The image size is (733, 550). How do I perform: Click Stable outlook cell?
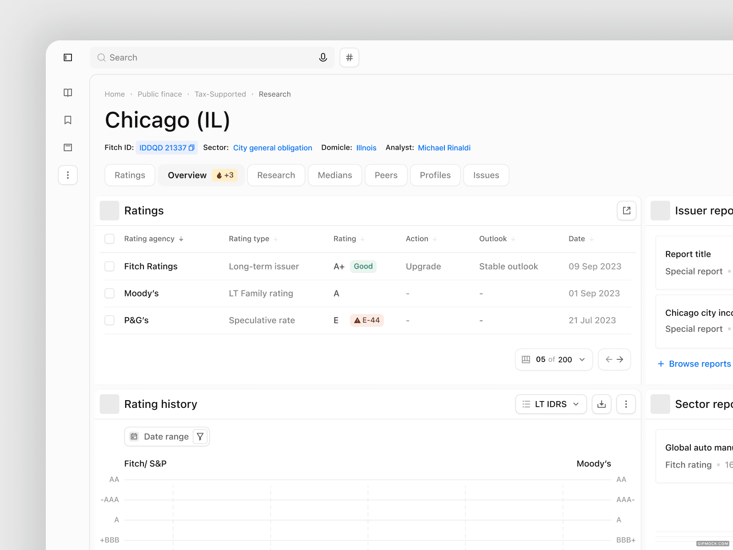509,266
